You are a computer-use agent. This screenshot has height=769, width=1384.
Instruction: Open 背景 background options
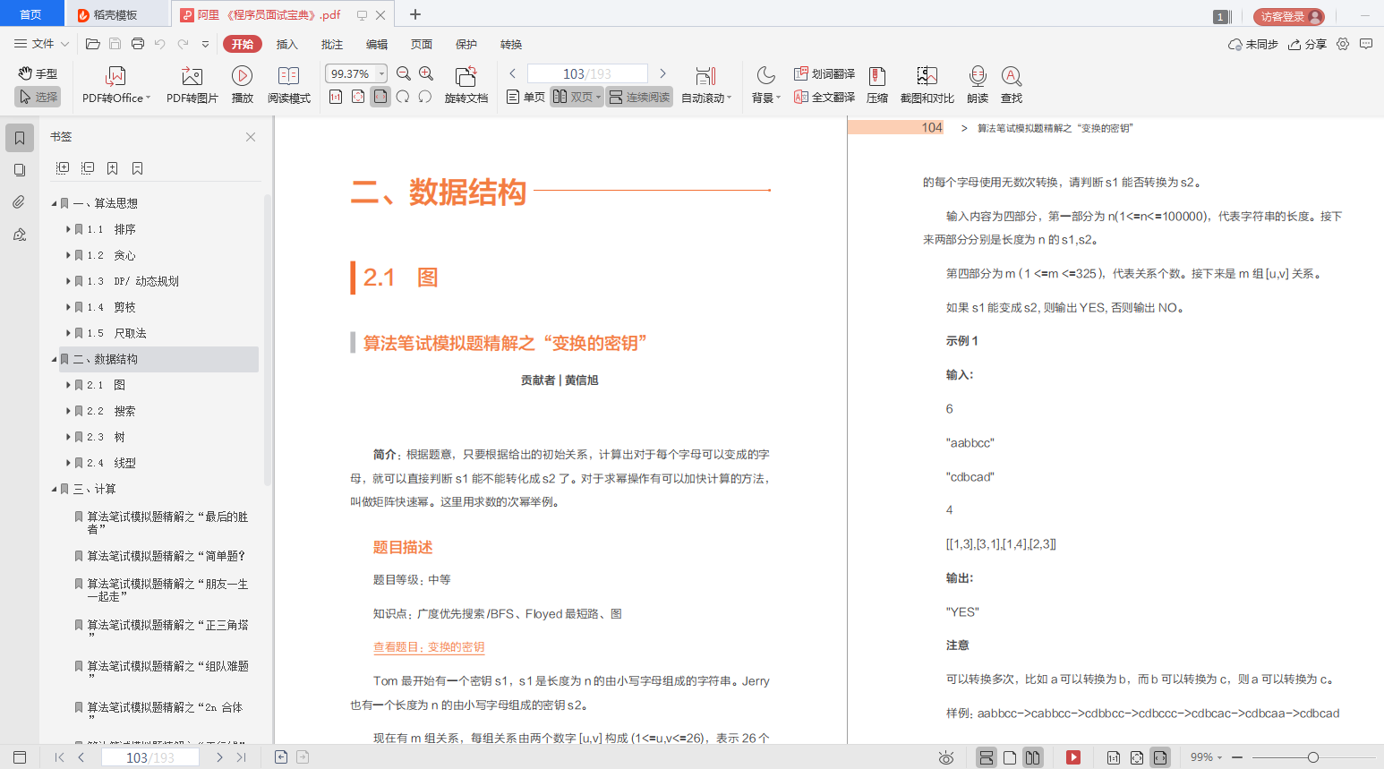tap(765, 86)
